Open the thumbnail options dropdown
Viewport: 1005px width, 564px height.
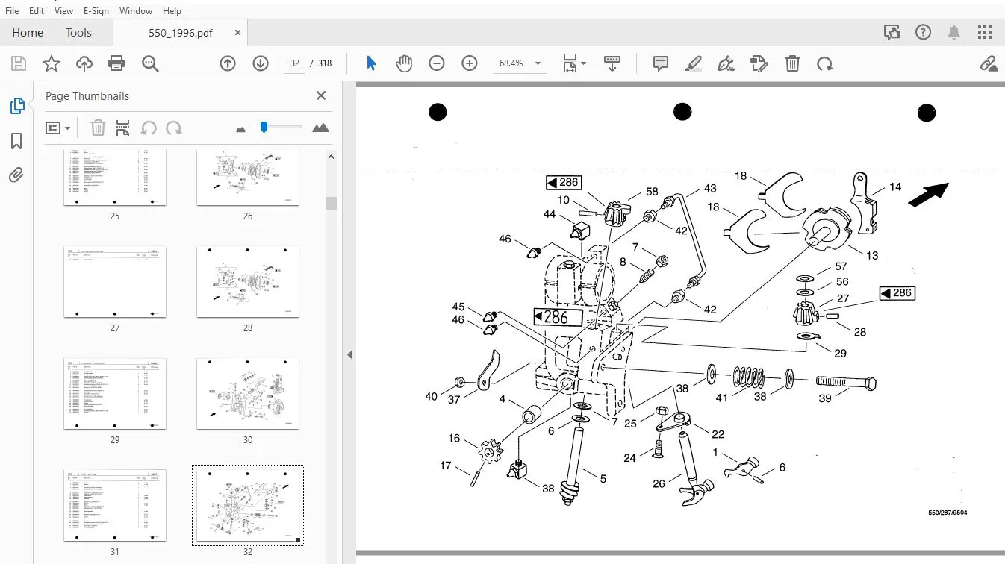tap(57, 128)
